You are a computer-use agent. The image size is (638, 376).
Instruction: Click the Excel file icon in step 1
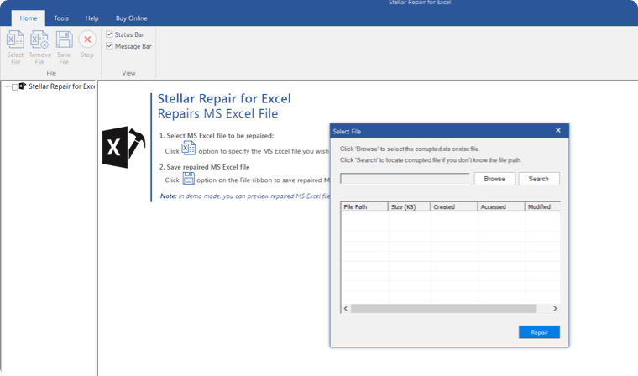[x=189, y=149]
